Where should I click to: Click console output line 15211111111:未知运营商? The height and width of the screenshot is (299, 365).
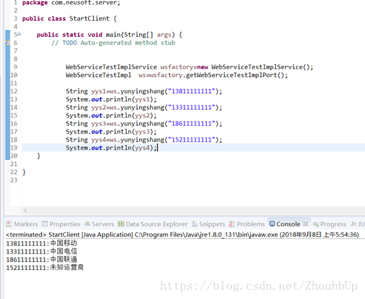pyautogui.click(x=45, y=267)
